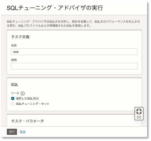Click the タスク定義 section heading

tap(20, 37)
